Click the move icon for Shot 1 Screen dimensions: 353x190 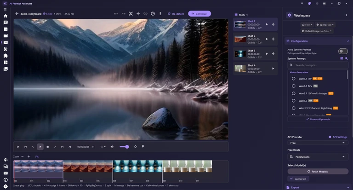(x=273, y=24)
